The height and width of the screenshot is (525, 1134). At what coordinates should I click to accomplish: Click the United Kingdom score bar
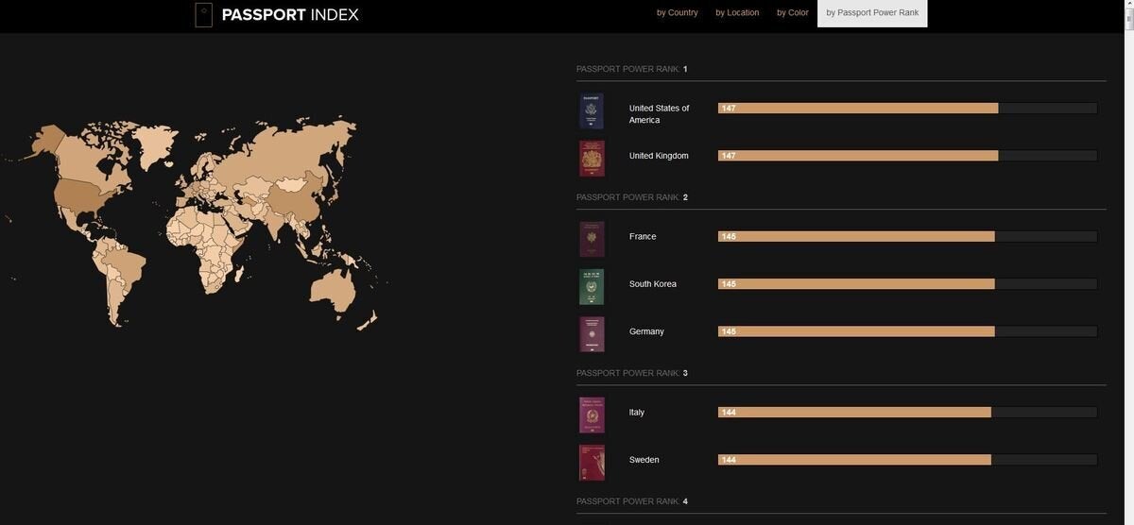point(907,156)
